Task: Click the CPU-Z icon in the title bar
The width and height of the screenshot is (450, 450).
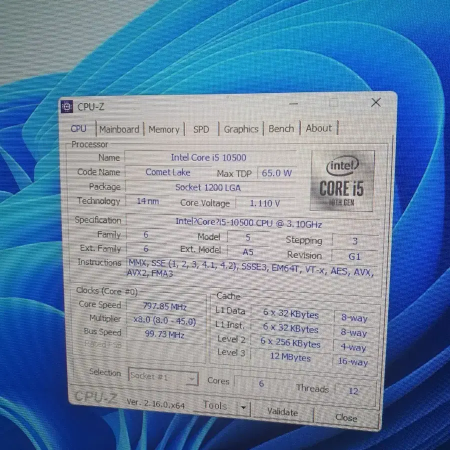Action: [67, 106]
